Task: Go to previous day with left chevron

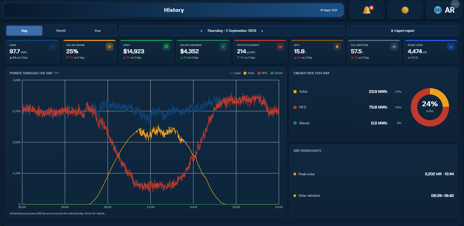Action: click(201, 31)
